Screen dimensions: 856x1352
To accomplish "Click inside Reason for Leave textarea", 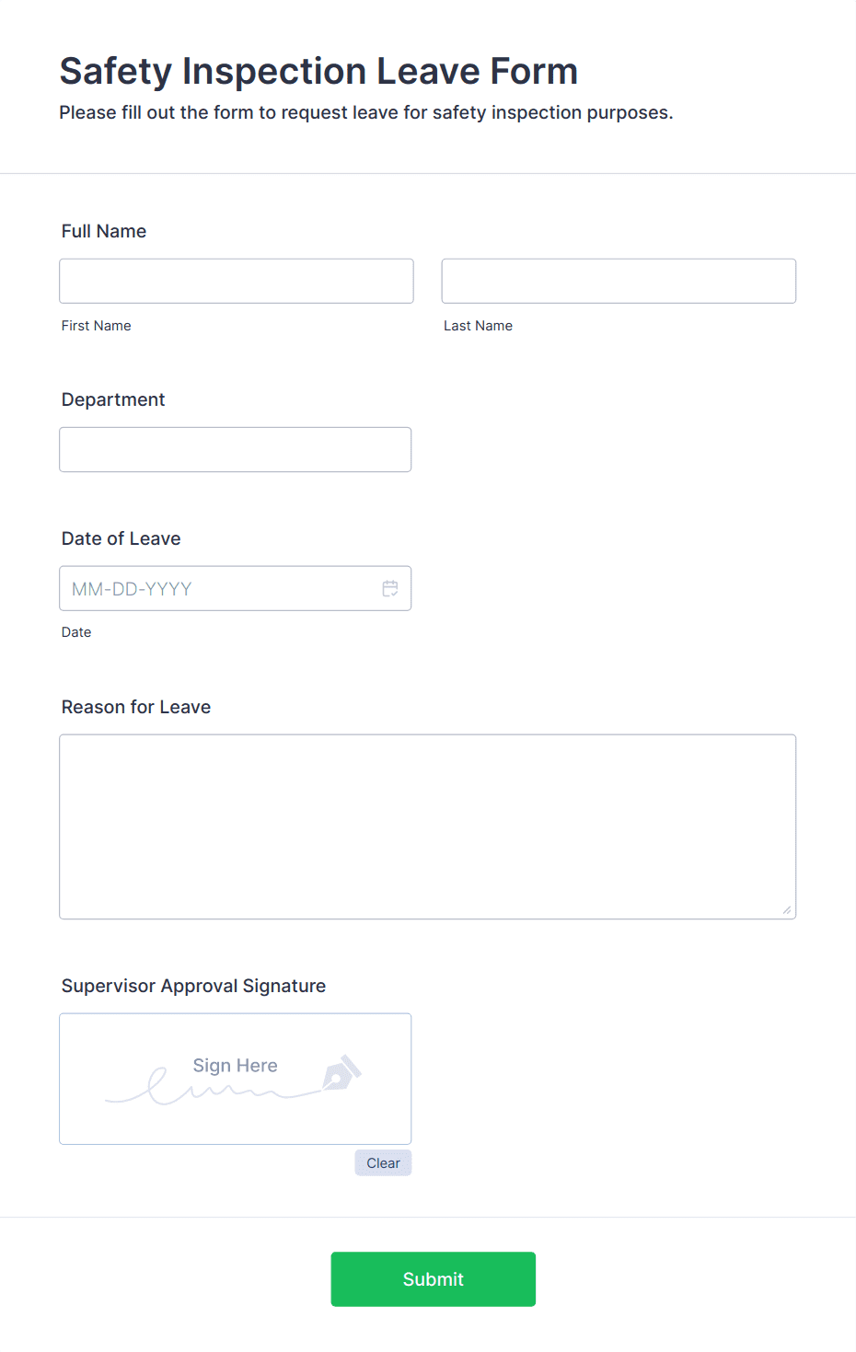I will (x=428, y=826).
